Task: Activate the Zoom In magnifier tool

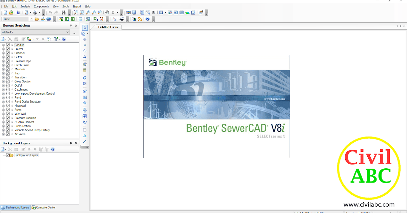Action: (88, 12)
